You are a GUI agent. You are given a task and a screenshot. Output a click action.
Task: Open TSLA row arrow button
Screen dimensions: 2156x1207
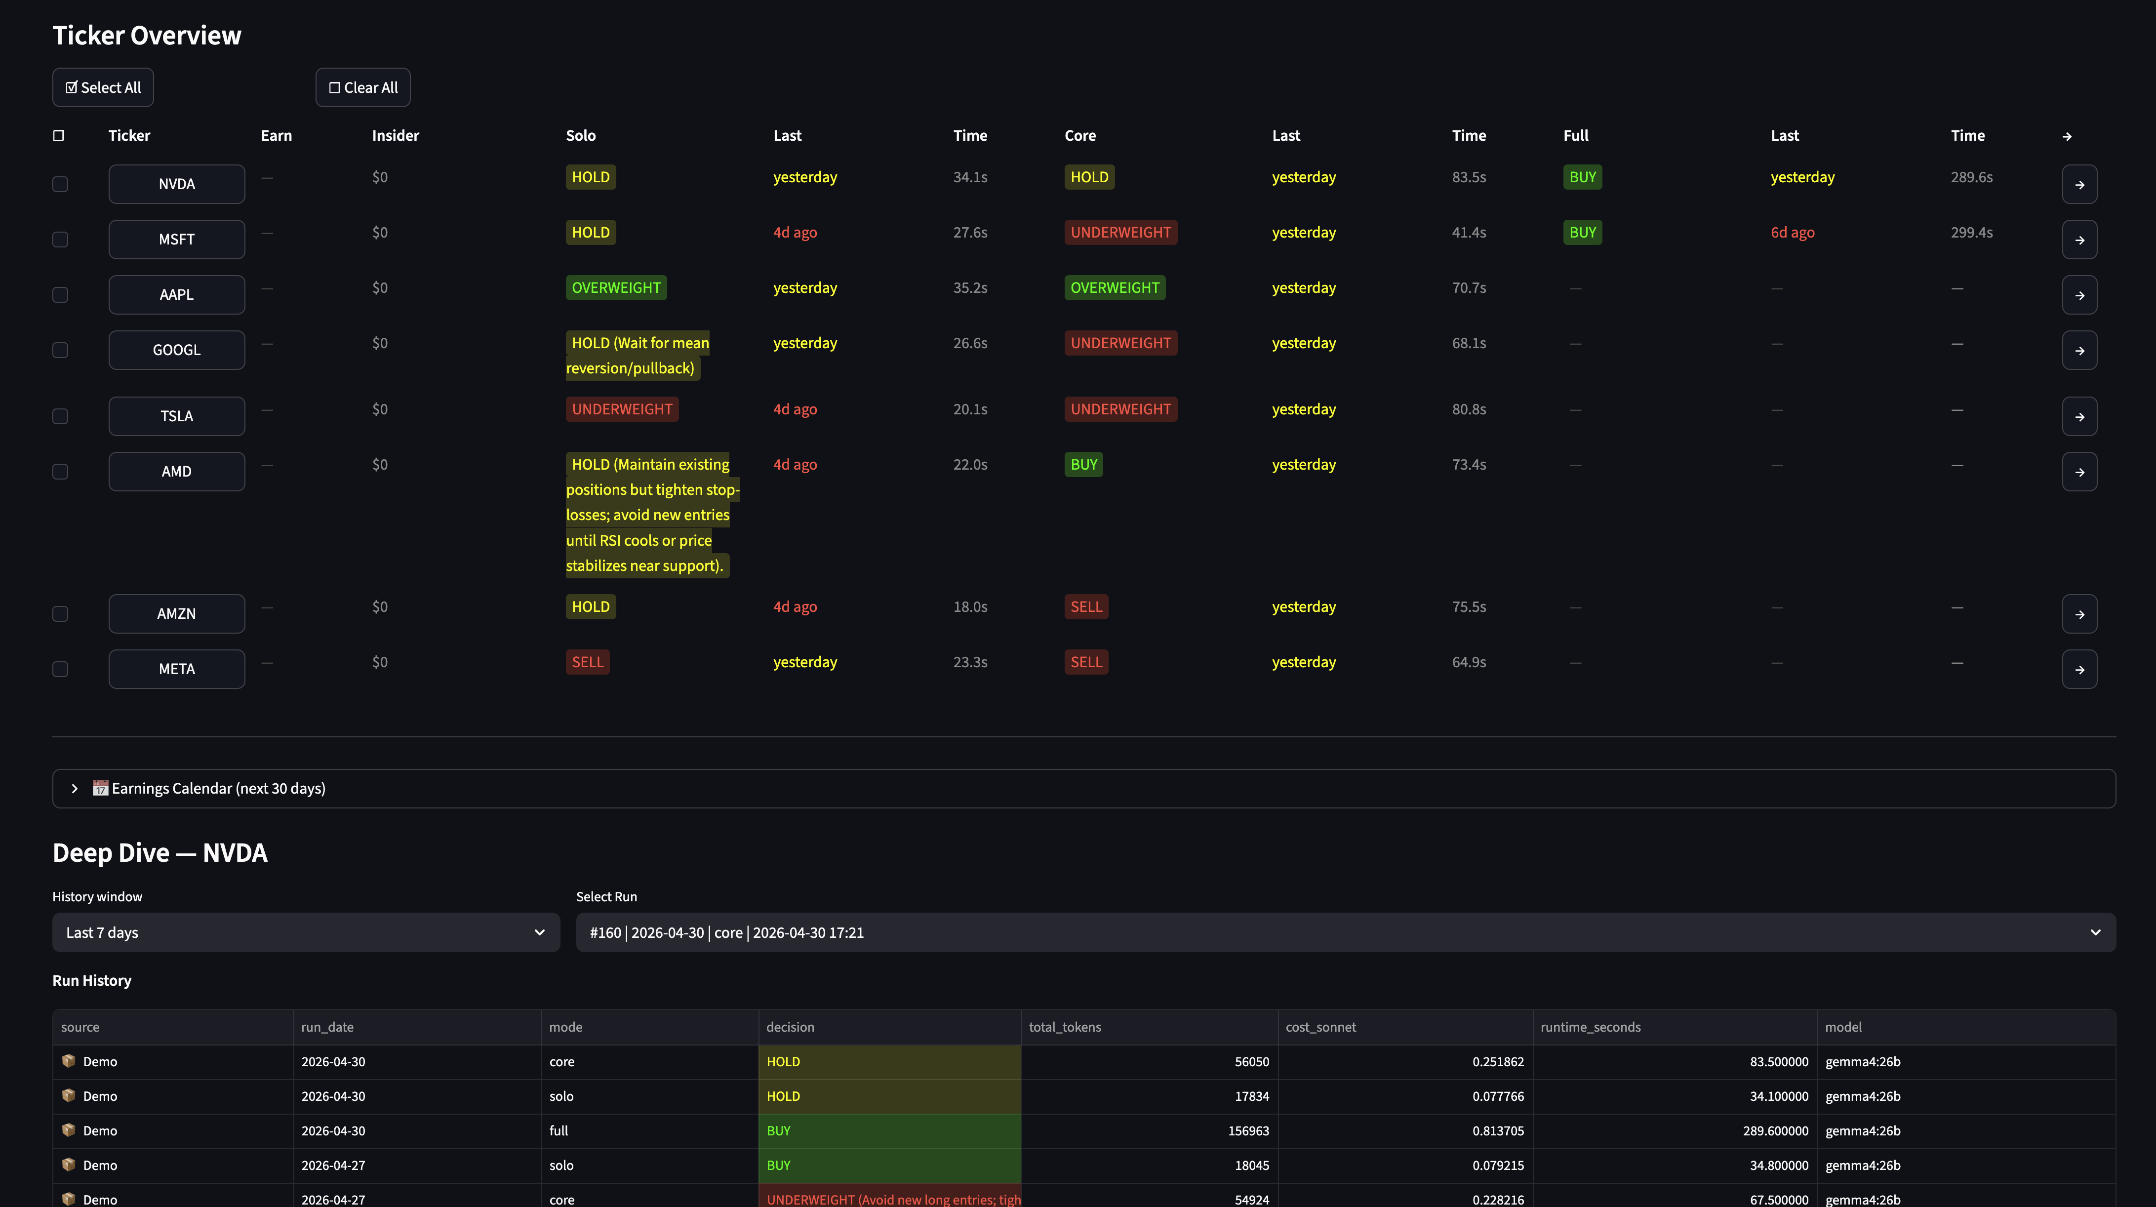coord(2079,416)
